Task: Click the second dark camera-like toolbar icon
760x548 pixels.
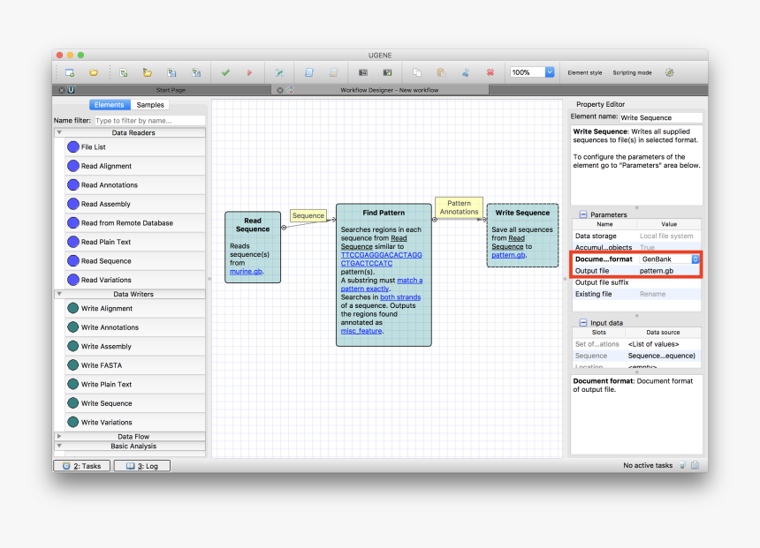Action: 387,72
